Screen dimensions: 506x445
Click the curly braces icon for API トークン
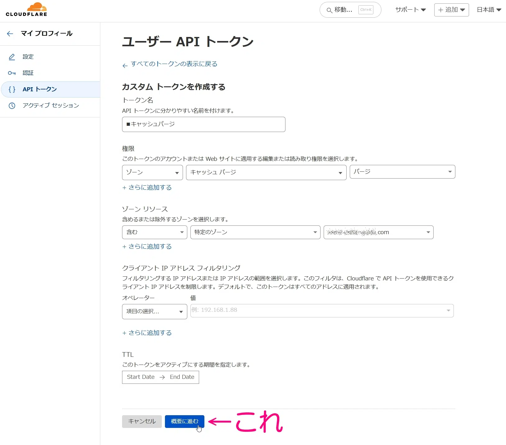click(x=12, y=89)
